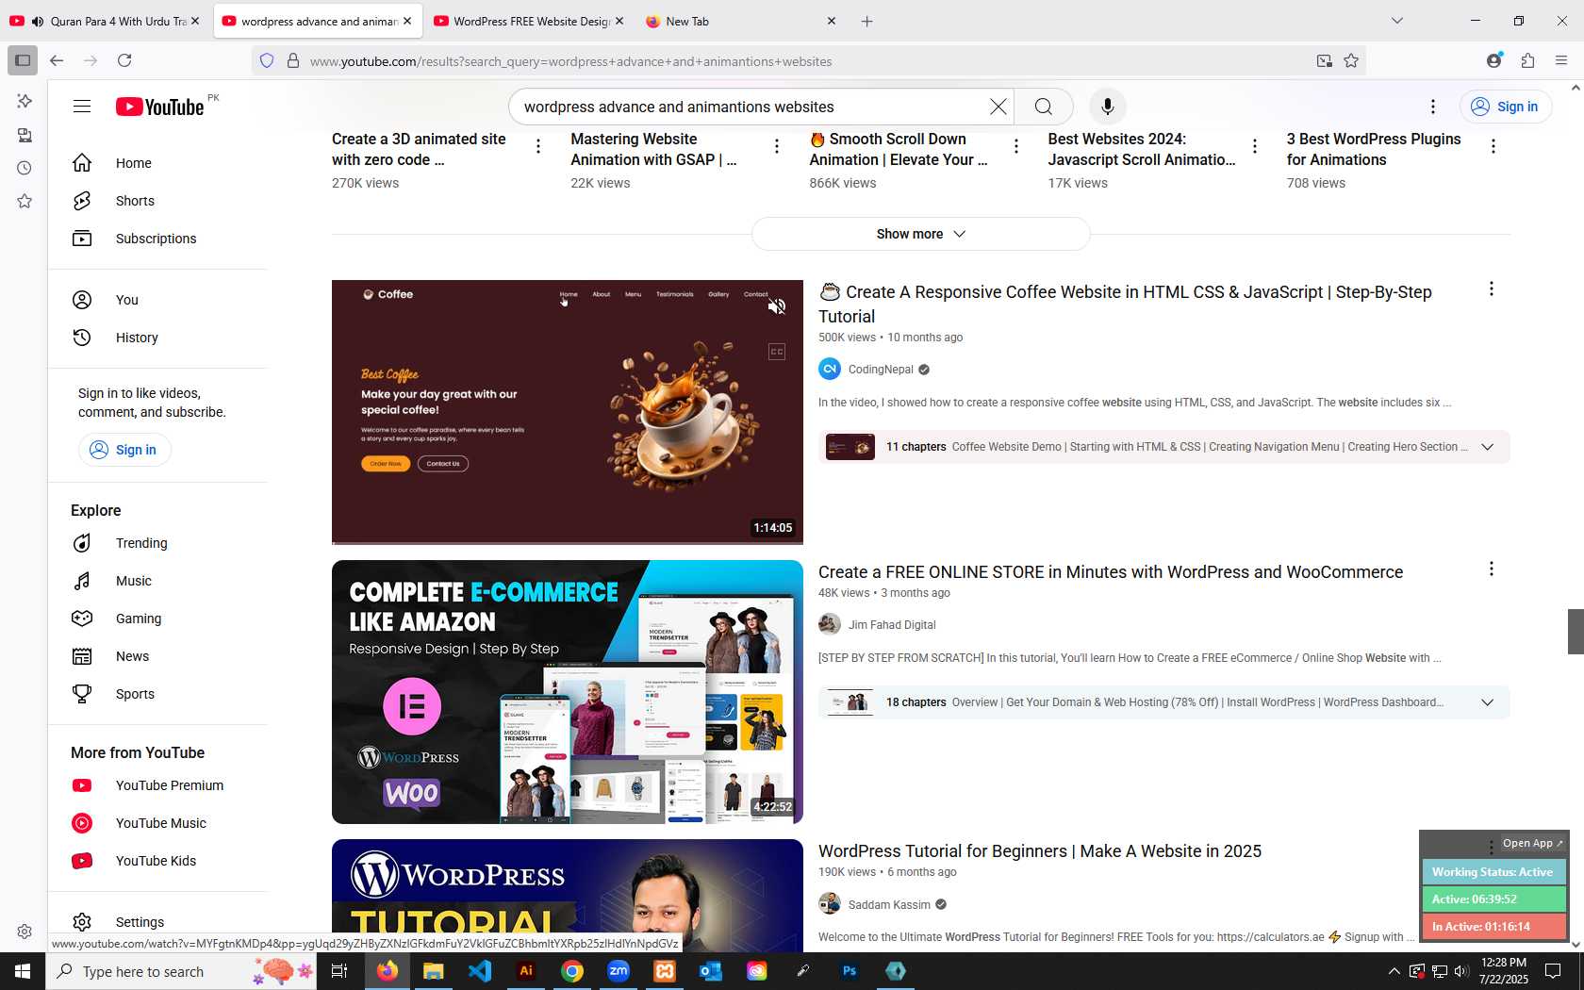Open CodingNepal channel
Image resolution: width=1584 pixels, height=990 pixels.
(x=881, y=370)
